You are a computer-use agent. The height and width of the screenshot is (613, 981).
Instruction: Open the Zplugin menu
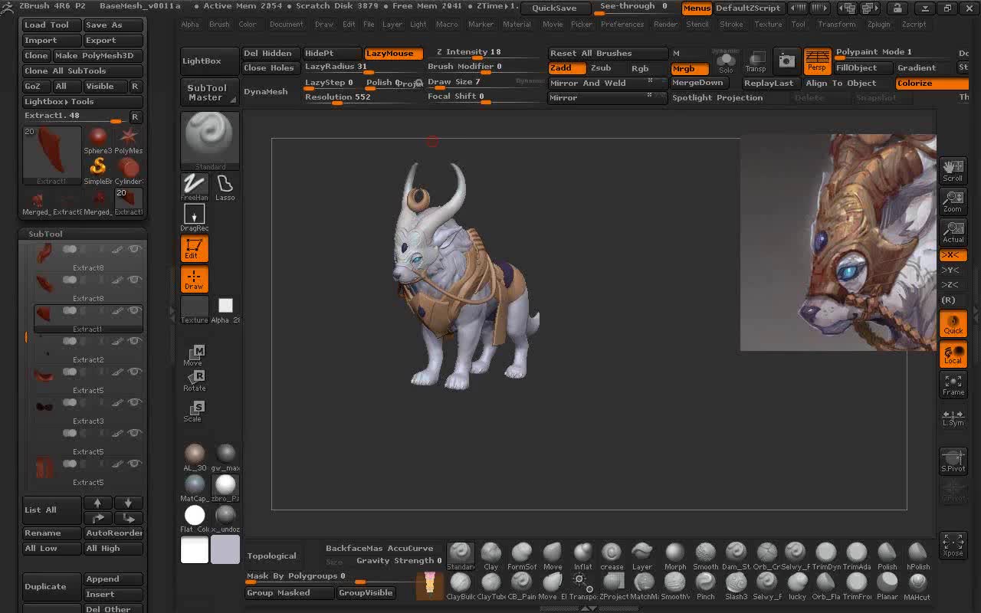(x=879, y=25)
